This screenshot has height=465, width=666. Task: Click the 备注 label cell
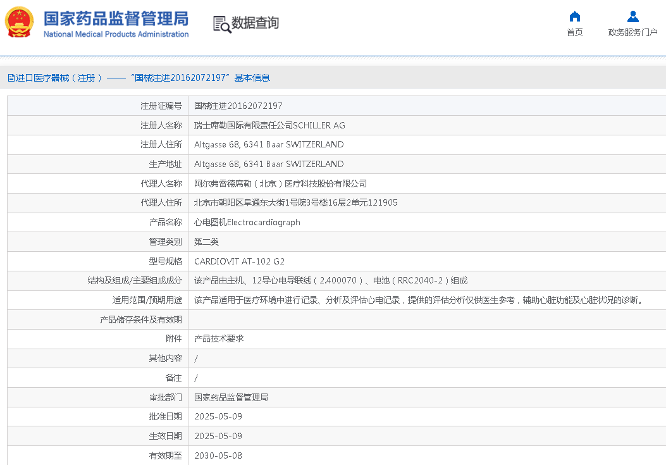point(97,378)
